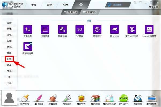The image size is (161, 107).
Task: Select 按应用分类 view
Action: pyautogui.click(x=89, y=12)
